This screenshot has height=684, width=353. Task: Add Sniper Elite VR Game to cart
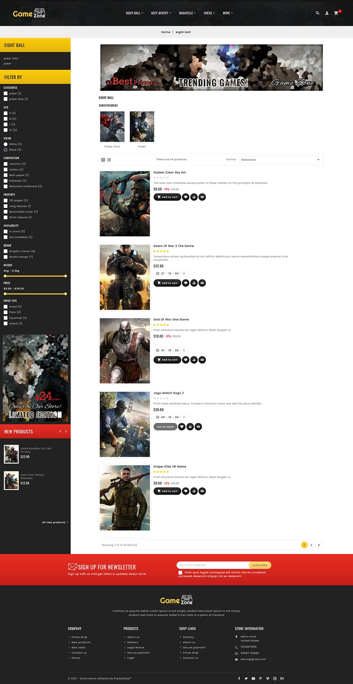[x=167, y=491]
